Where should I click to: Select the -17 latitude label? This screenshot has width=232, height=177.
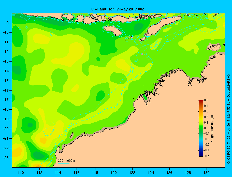tap(6, 100)
